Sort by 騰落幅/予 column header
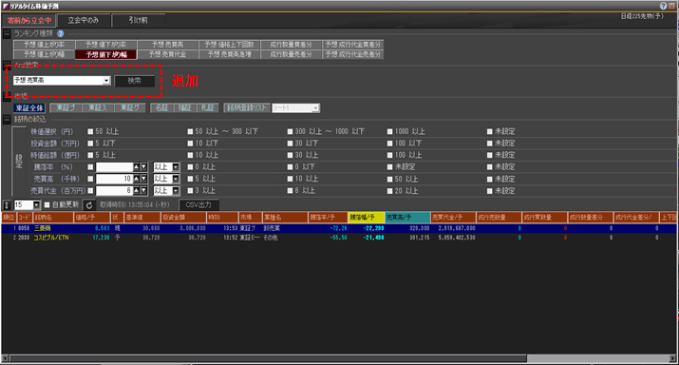The width and height of the screenshot is (679, 365). click(367, 217)
